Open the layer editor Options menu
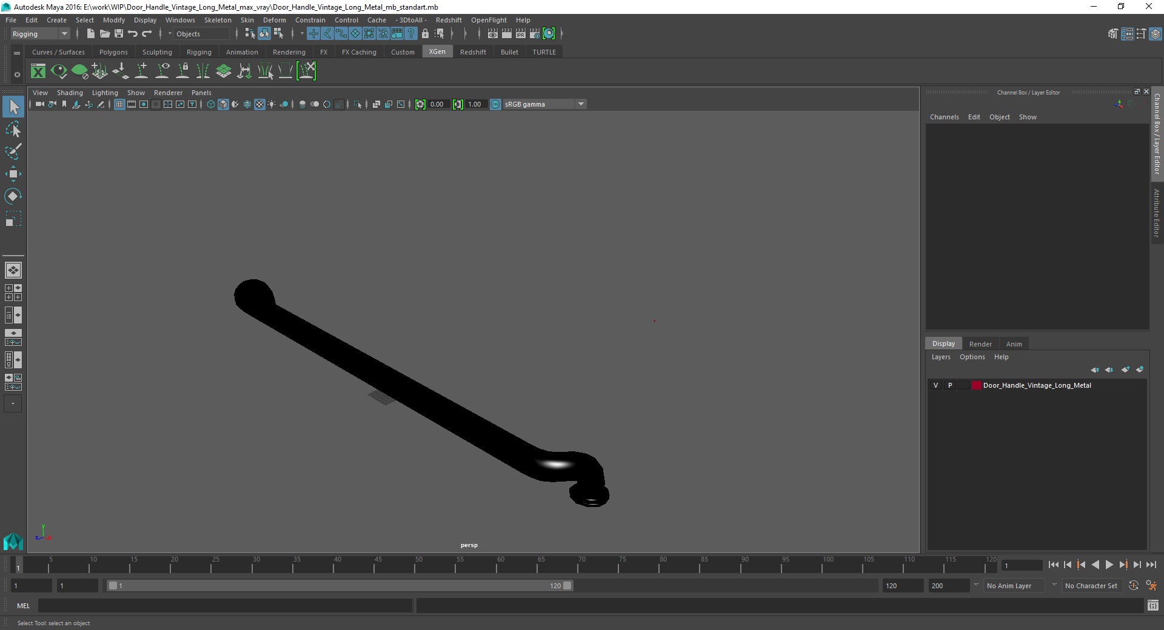 click(x=972, y=357)
